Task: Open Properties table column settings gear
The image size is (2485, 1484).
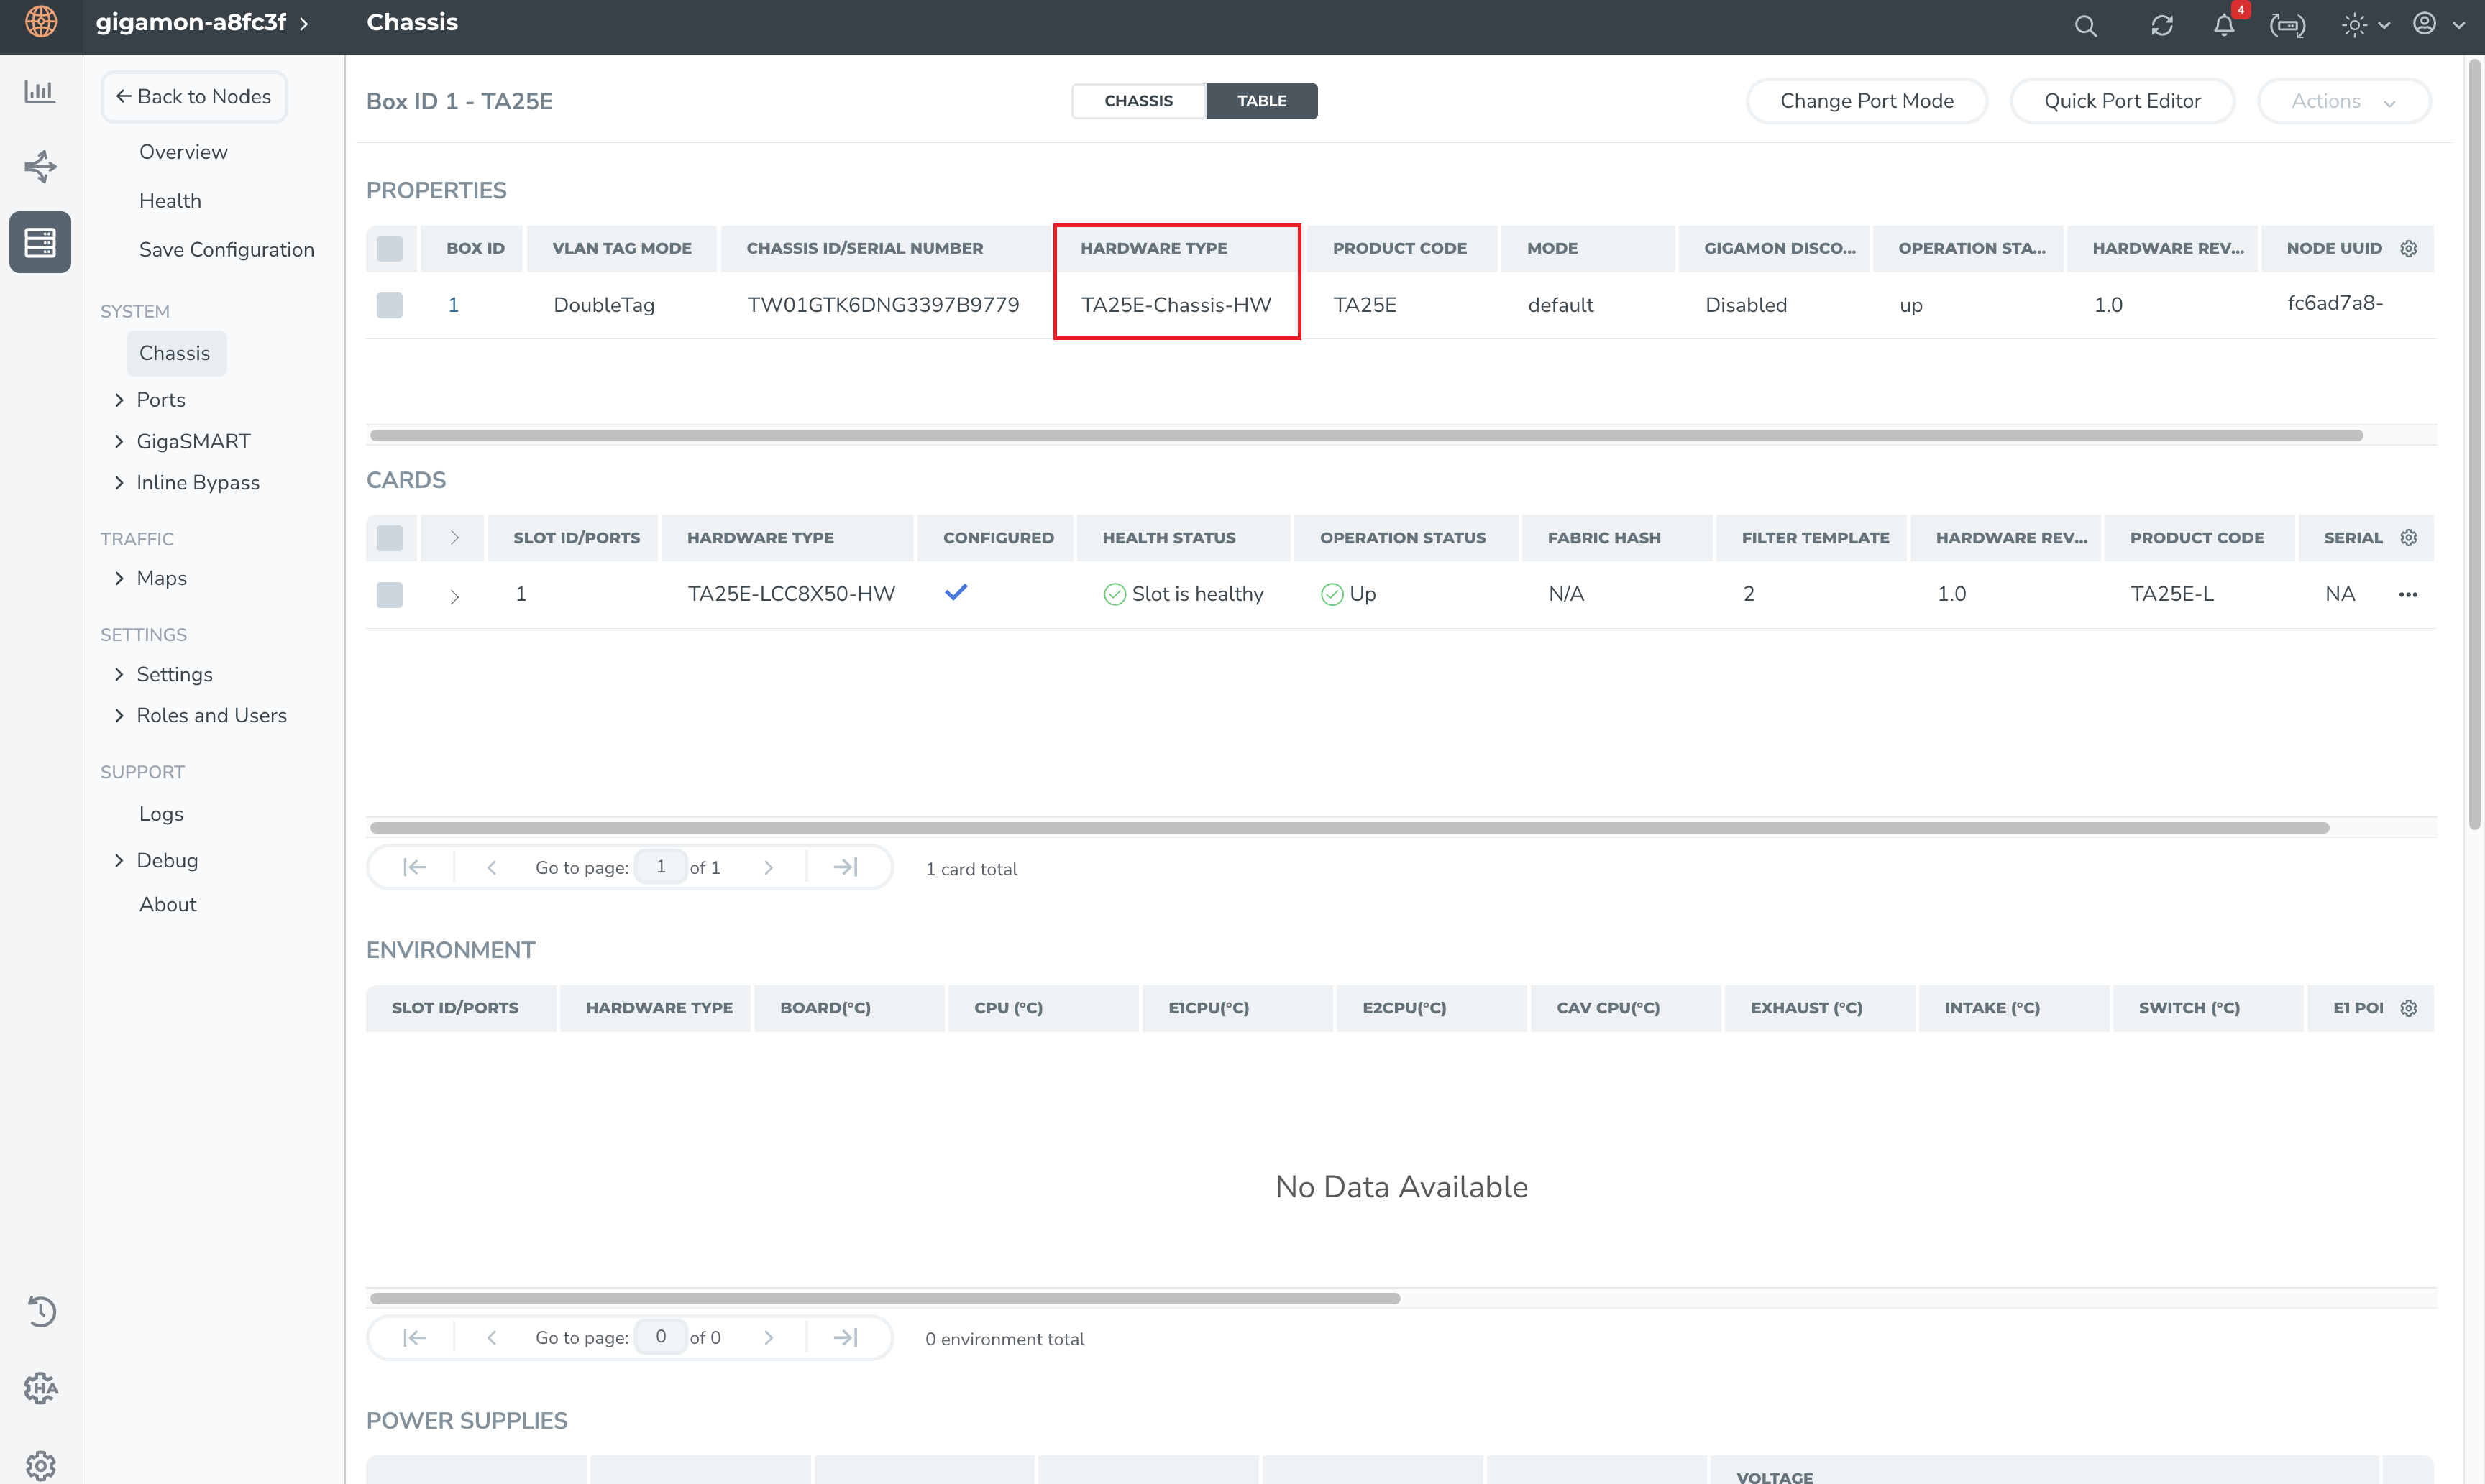Action: (2409, 248)
